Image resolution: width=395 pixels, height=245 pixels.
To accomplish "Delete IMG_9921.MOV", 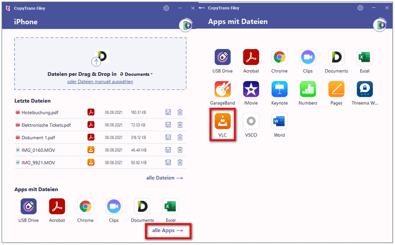I will point(180,163).
